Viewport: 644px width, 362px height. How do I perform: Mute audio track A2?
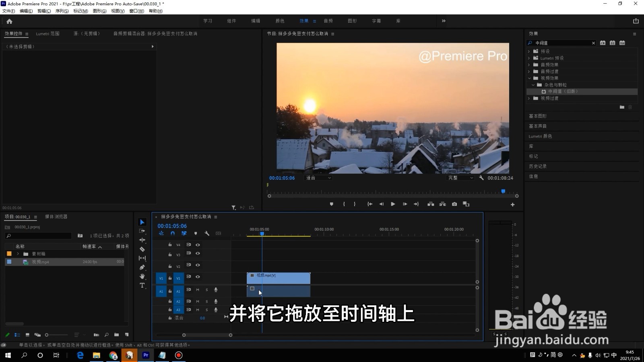click(198, 301)
